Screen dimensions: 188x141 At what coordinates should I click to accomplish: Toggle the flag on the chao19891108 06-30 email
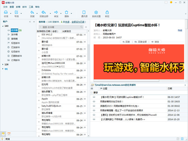point(85,63)
